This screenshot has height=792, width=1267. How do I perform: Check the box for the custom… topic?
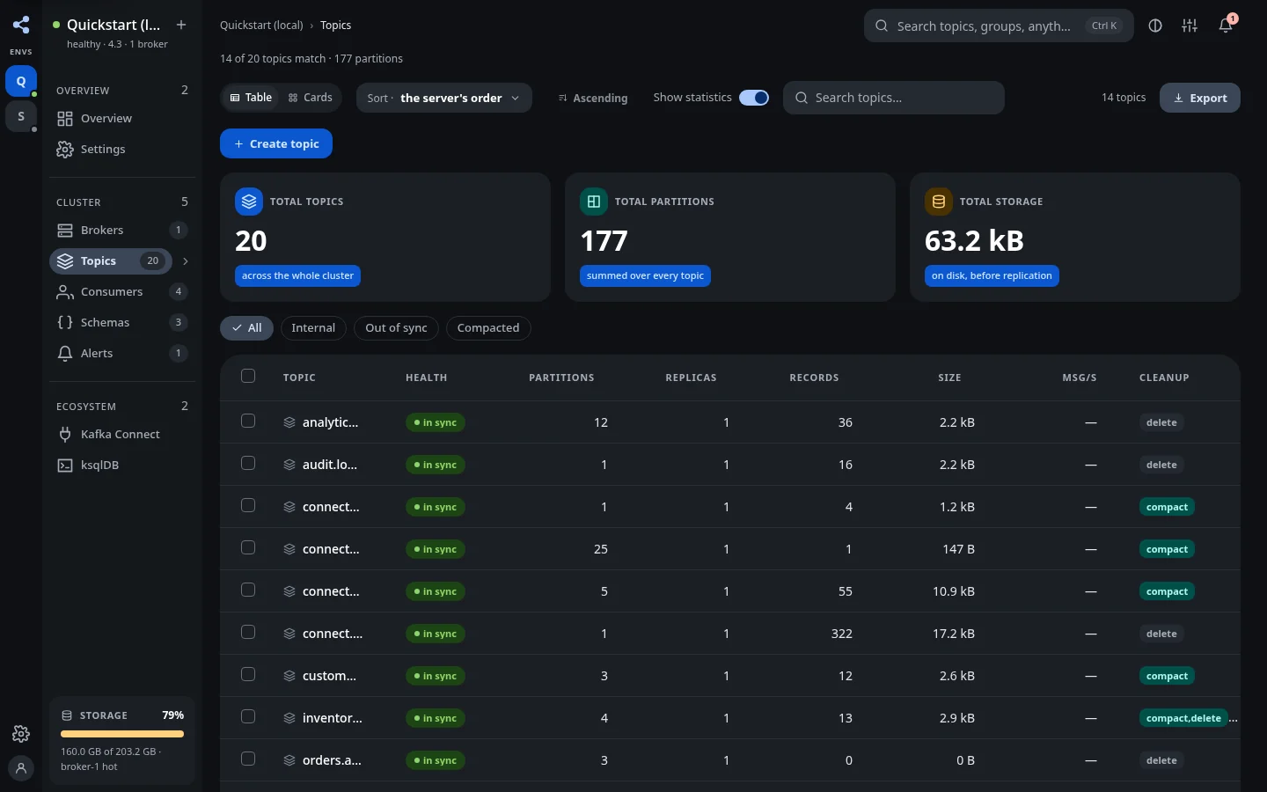click(x=248, y=675)
